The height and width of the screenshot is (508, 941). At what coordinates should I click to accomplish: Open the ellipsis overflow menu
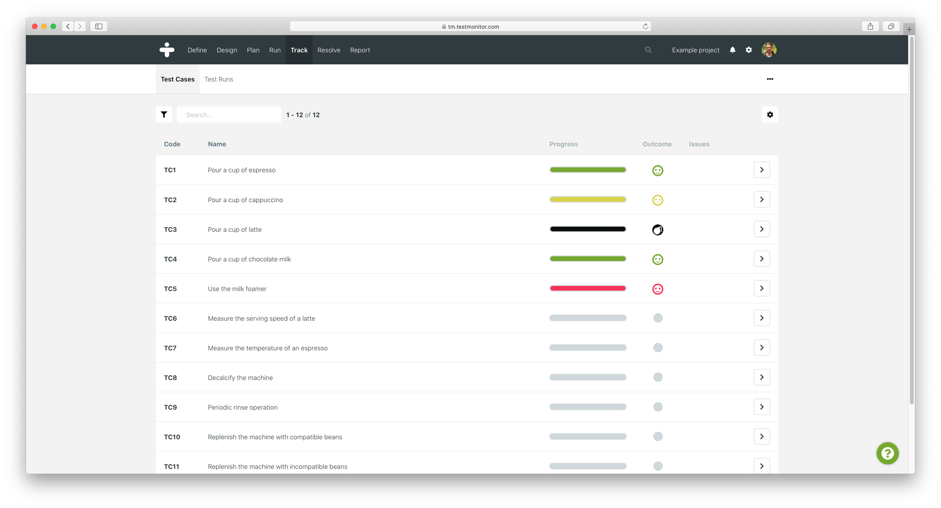coord(770,79)
